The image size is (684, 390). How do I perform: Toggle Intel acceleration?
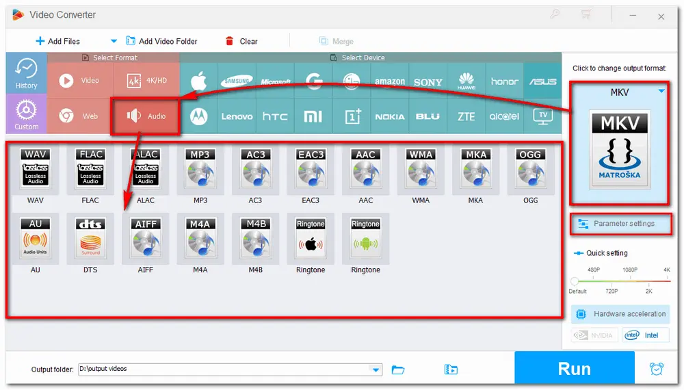click(x=645, y=335)
